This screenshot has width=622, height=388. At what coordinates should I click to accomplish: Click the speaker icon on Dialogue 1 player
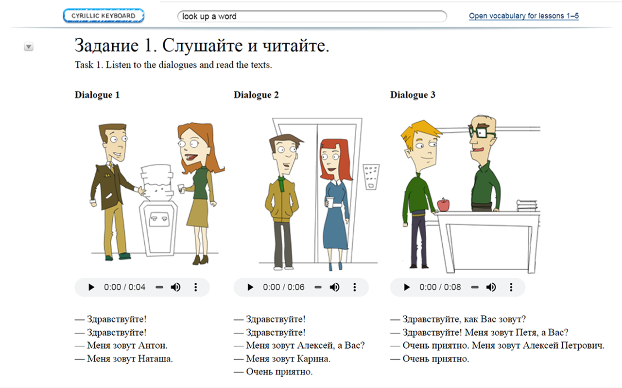click(x=176, y=287)
